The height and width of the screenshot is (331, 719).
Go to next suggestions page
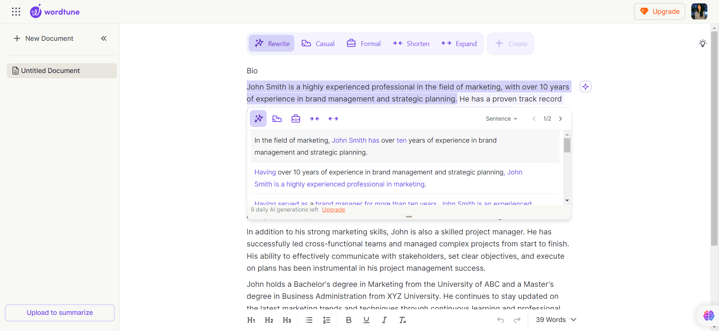point(561,119)
